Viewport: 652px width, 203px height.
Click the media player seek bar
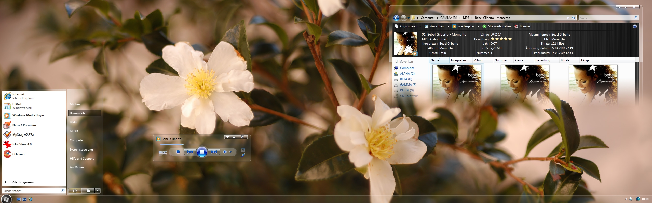click(202, 145)
